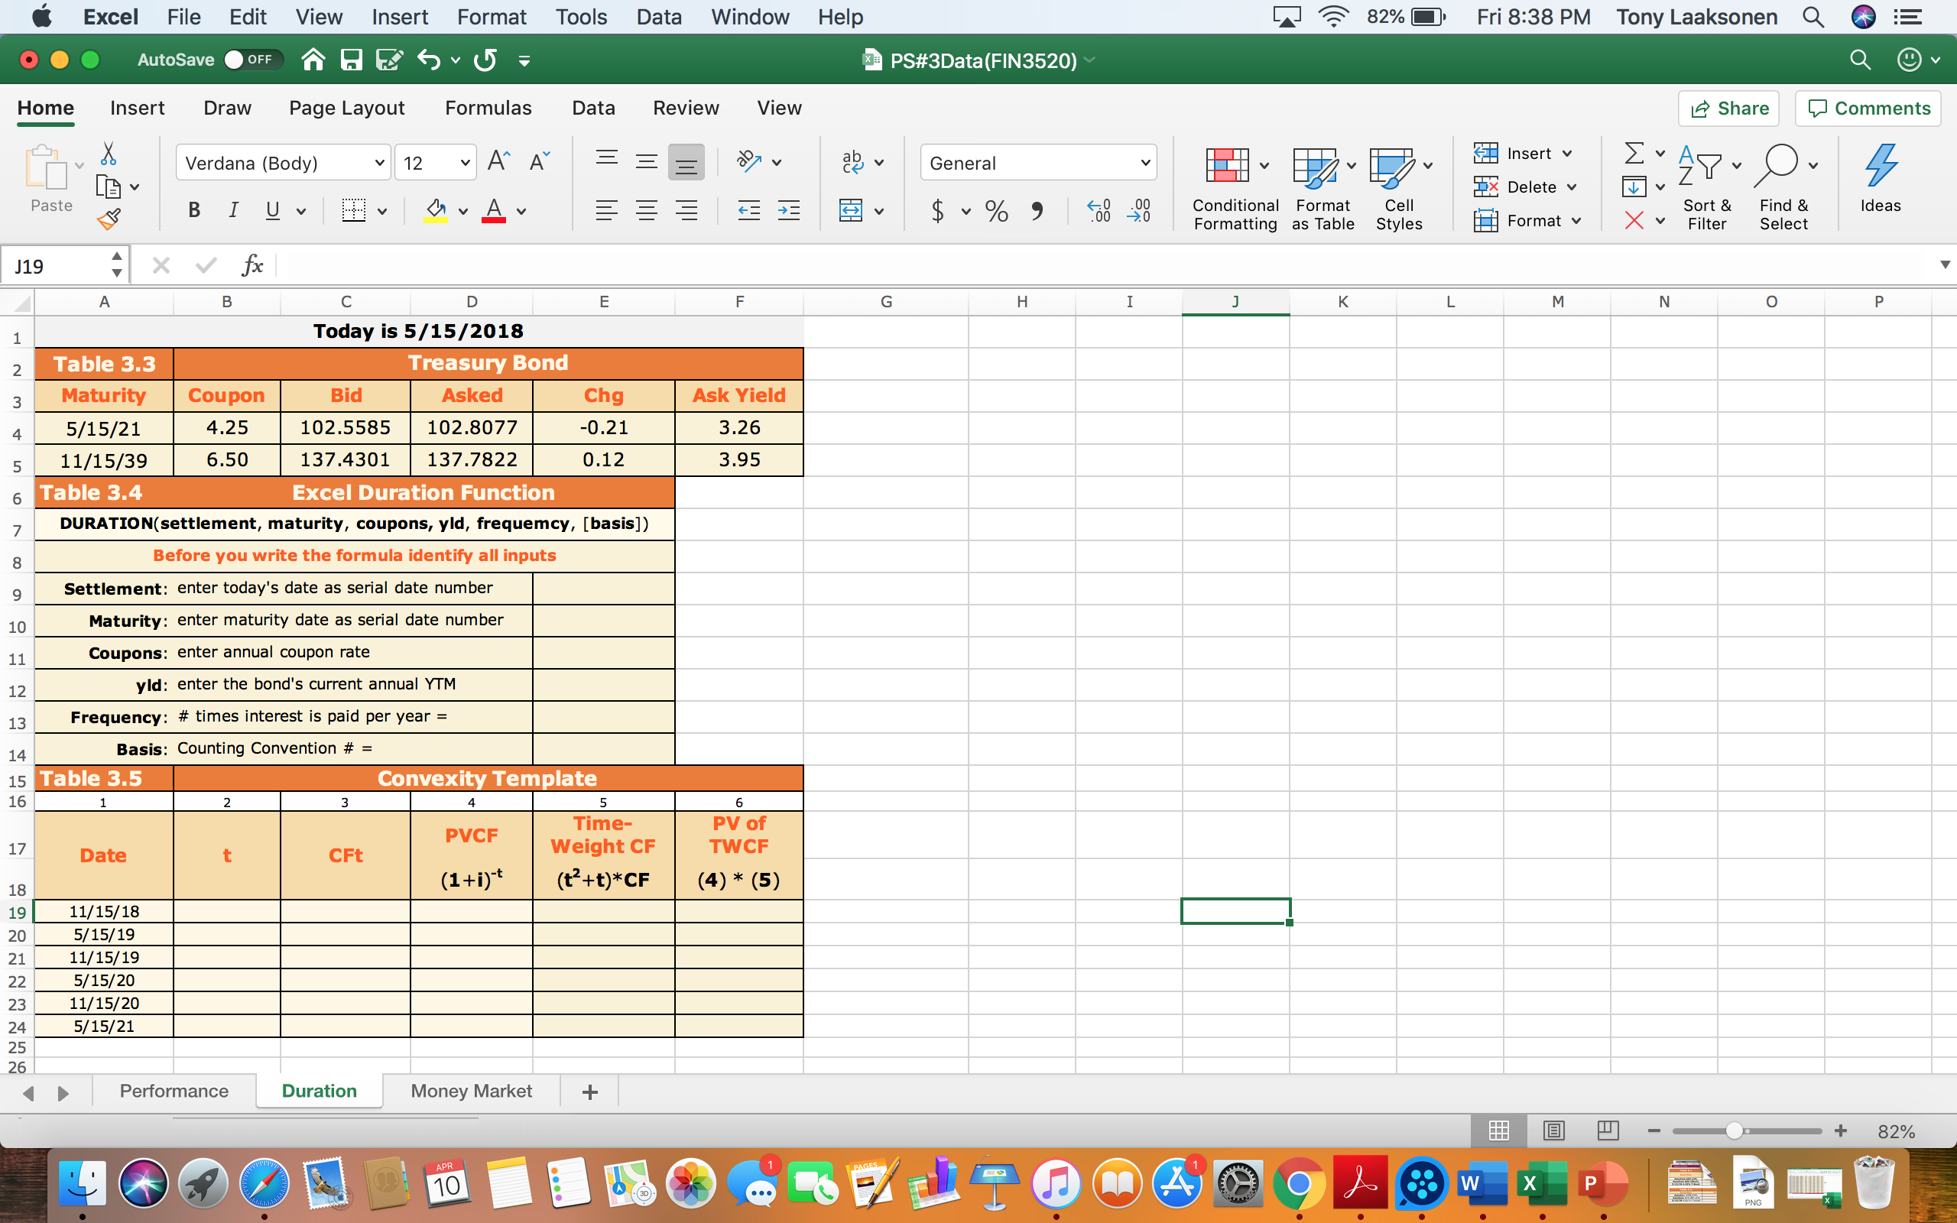The height and width of the screenshot is (1223, 1957).
Task: Click the Ideas lightning bolt tool
Action: [x=1881, y=180]
